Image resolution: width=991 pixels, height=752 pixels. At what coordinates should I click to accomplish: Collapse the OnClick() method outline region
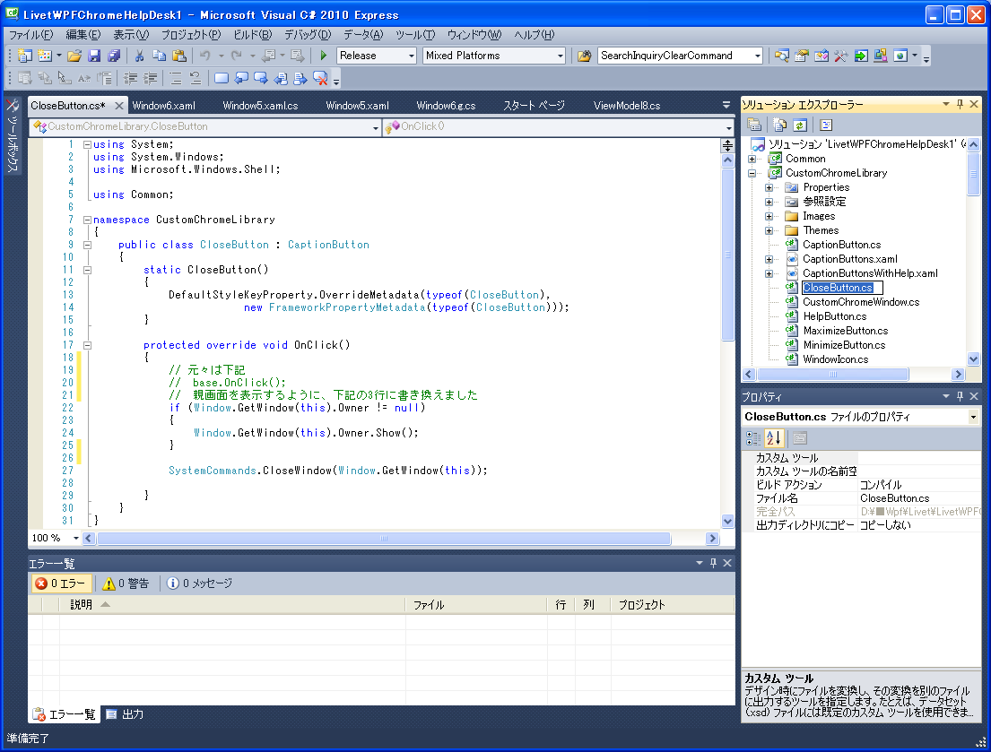click(x=87, y=345)
